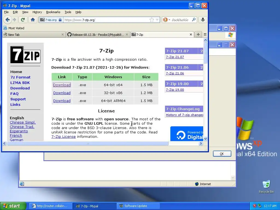Open the security alert shield tray icon
The width and height of the screenshot is (280, 210).
pos(255,206)
